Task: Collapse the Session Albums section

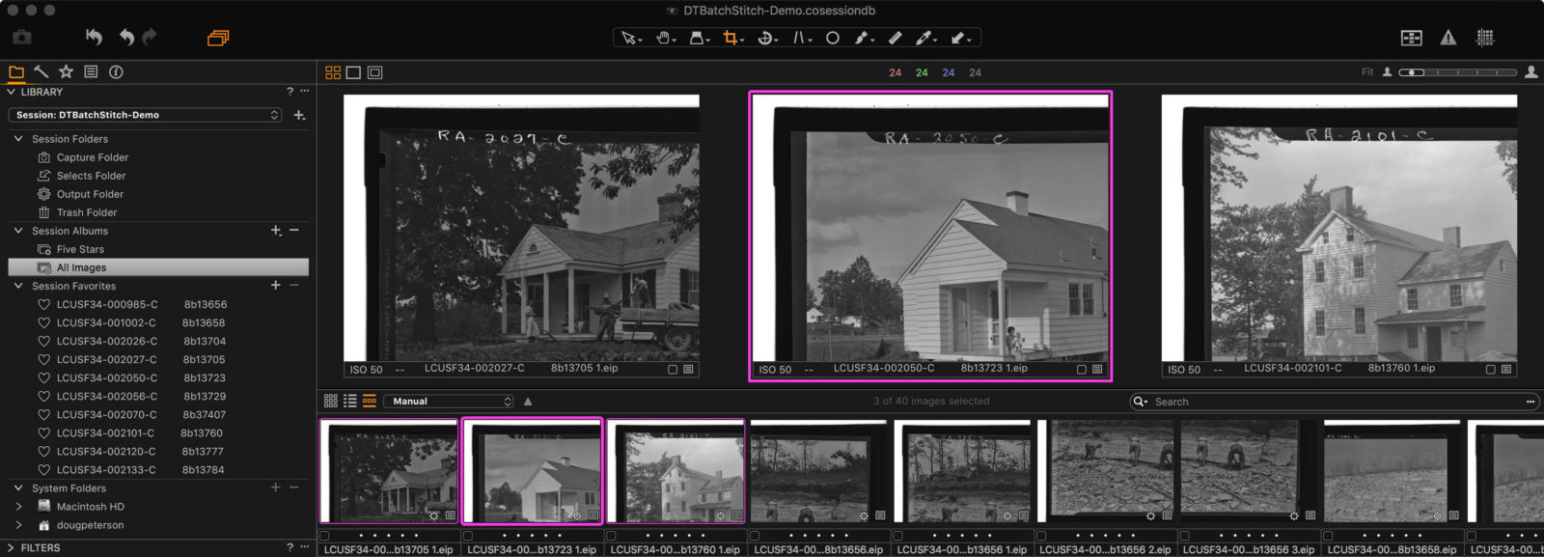Action: pyautogui.click(x=17, y=231)
